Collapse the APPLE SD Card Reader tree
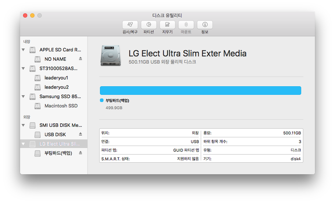Screen dimensions: 335x203 click(23, 50)
